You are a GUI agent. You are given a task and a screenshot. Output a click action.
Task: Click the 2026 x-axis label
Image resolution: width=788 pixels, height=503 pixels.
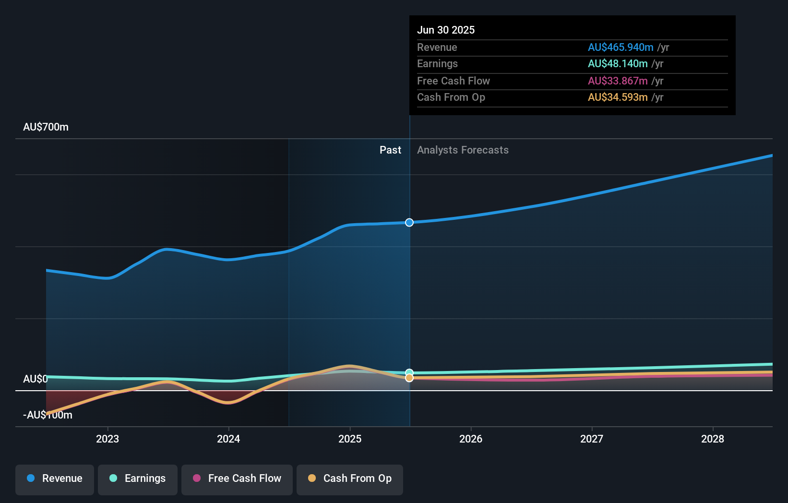pyautogui.click(x=471, y=439)
